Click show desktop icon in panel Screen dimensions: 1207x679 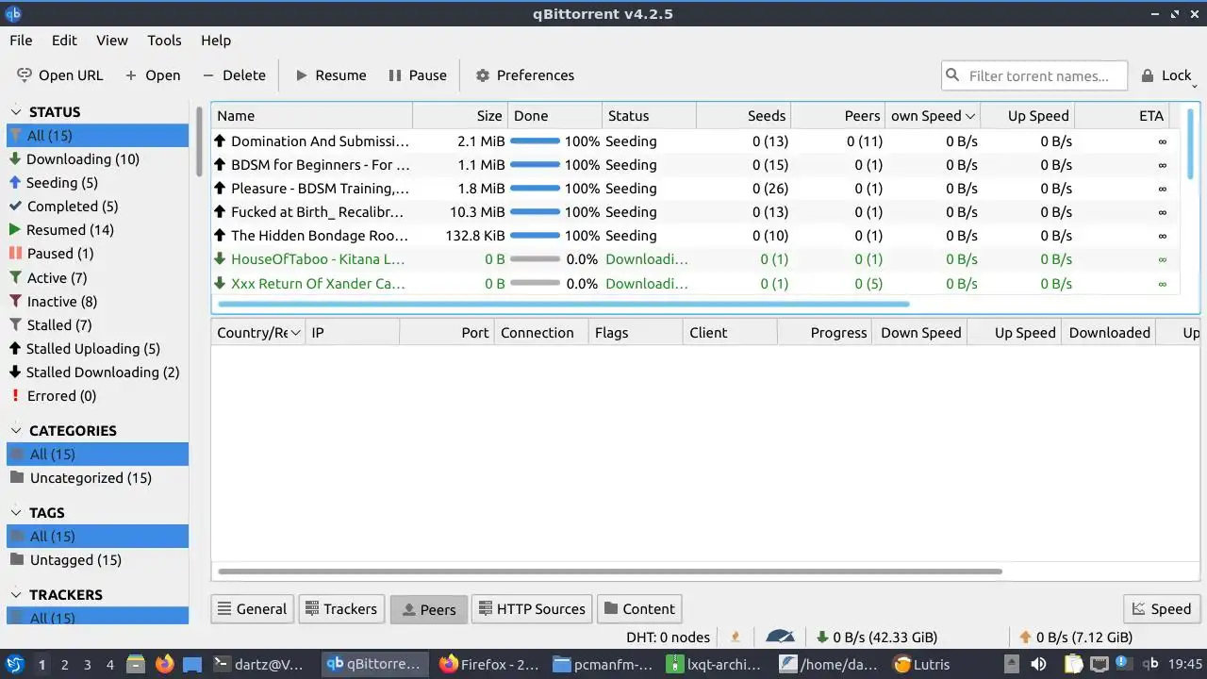click(x=192, y=664)
